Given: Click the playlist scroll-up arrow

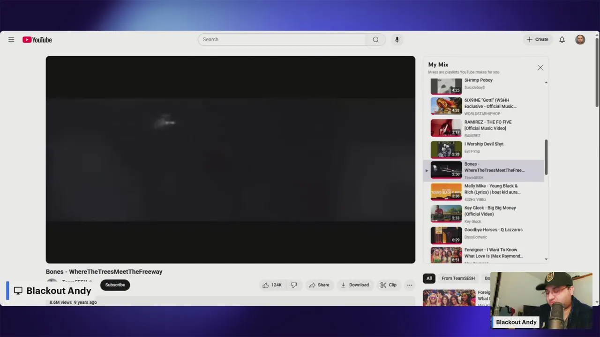Looking at the screenshot, I should point(546,83).
